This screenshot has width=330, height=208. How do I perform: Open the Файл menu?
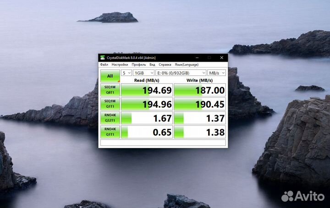[104, 65]
